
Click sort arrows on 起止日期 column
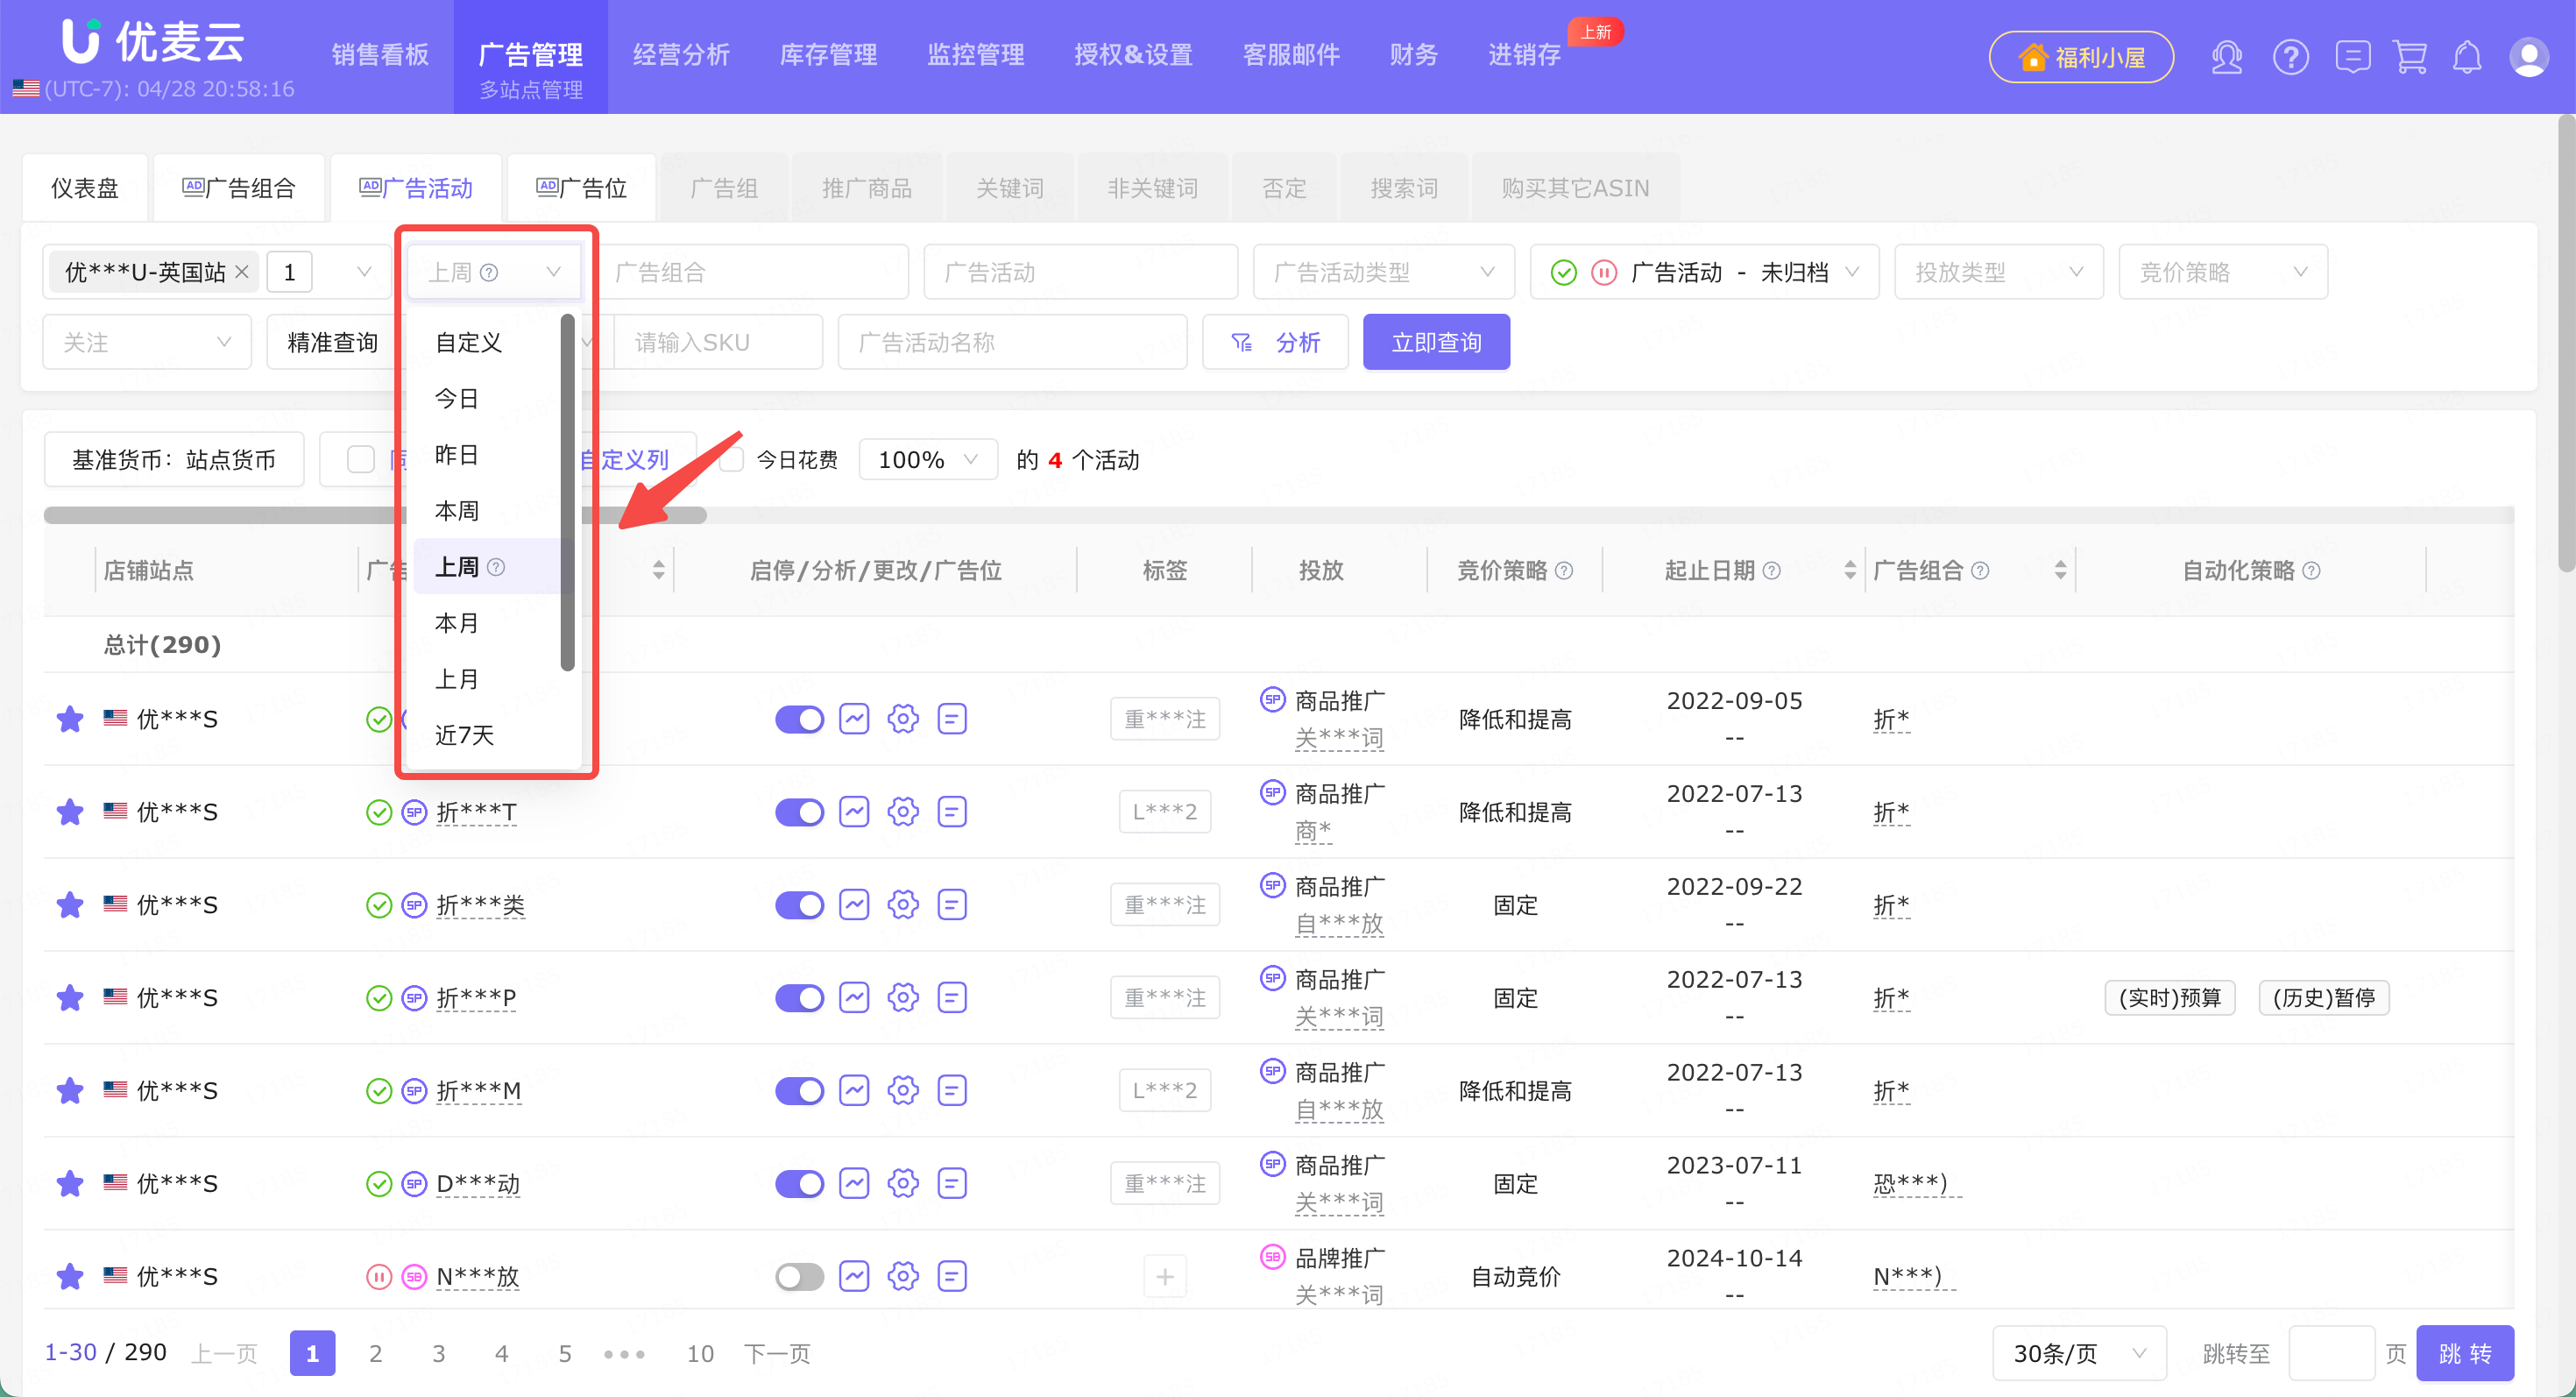pyautogui.click(x=1850, y=570)
